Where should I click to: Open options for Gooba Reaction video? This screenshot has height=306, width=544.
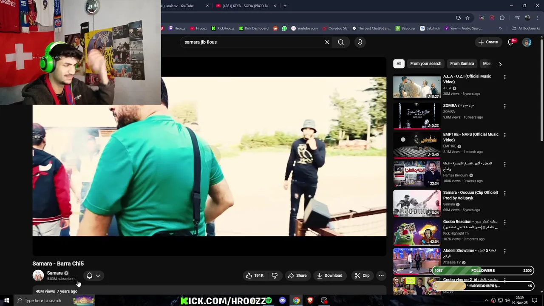click(x=504, y=222)
